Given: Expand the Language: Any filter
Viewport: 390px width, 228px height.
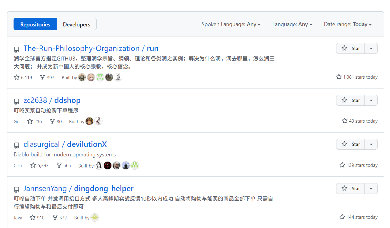Looking at the screenshot, I should pos(292,24).
